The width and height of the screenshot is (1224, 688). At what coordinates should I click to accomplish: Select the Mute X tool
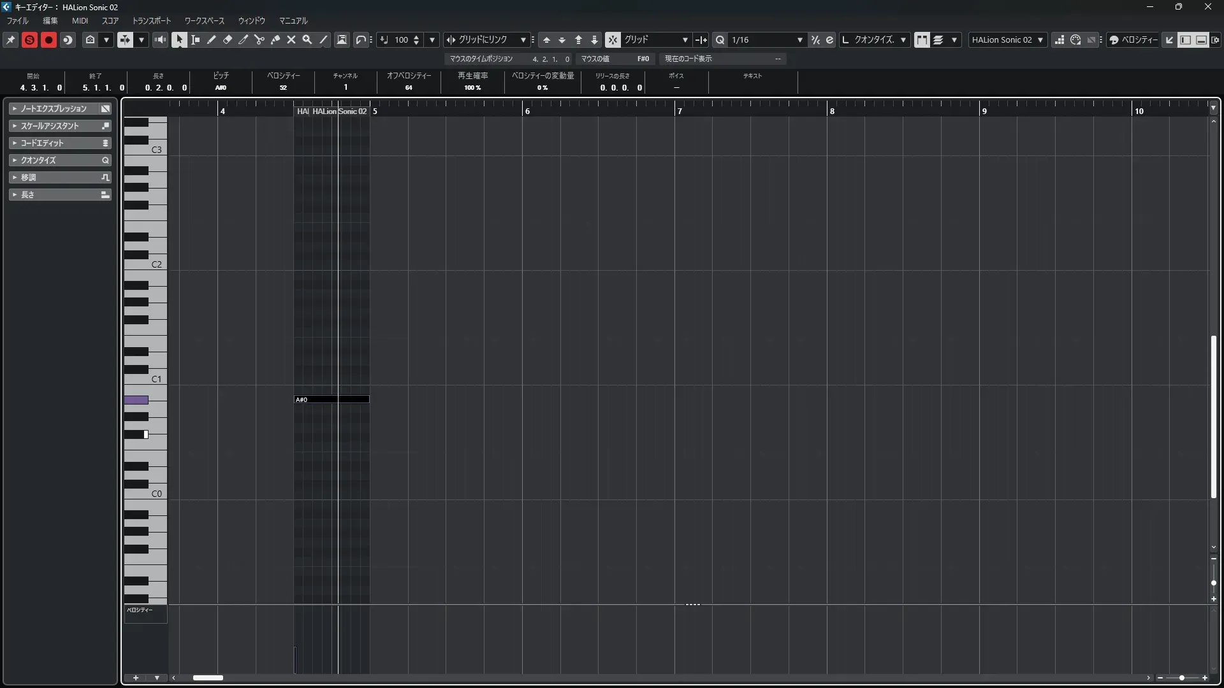(x=291, y=39)
